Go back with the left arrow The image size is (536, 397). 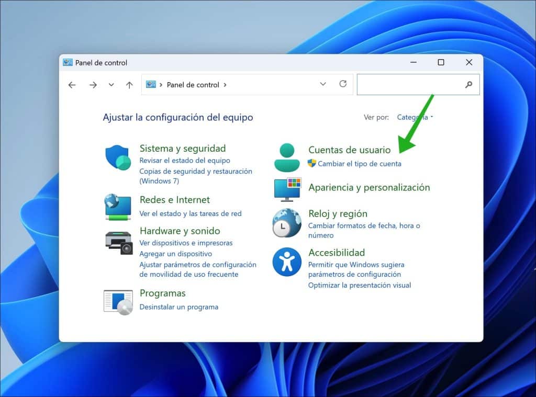coord(72,85)
